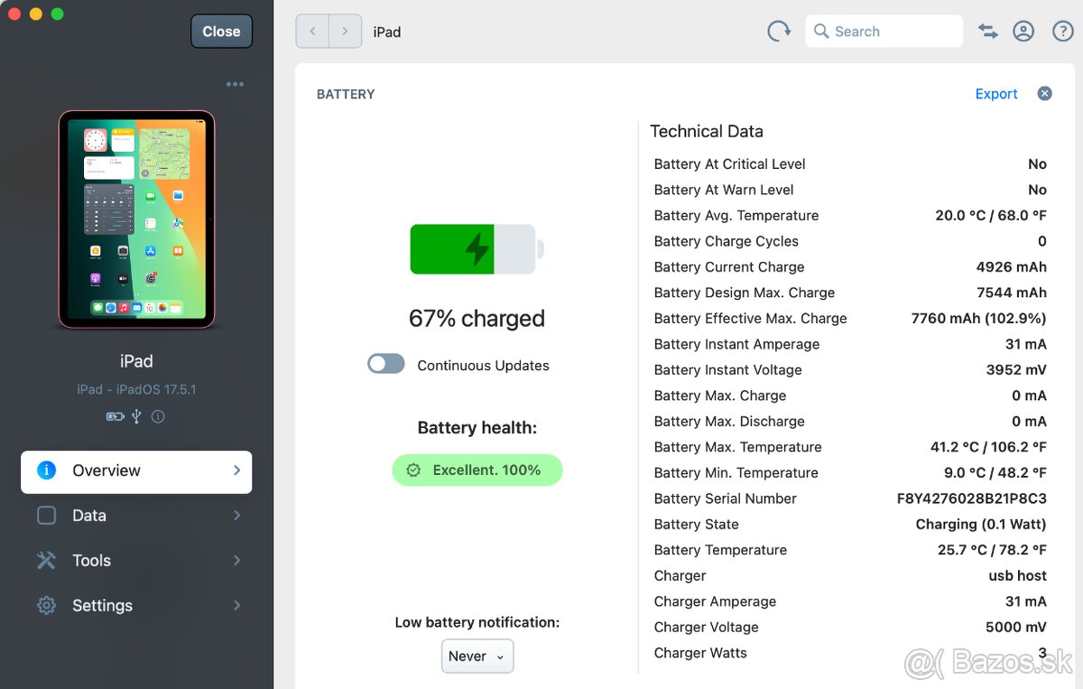Navigate back with the left arrow
This screenshot has width=1083, height=689.
pos(312,32)
